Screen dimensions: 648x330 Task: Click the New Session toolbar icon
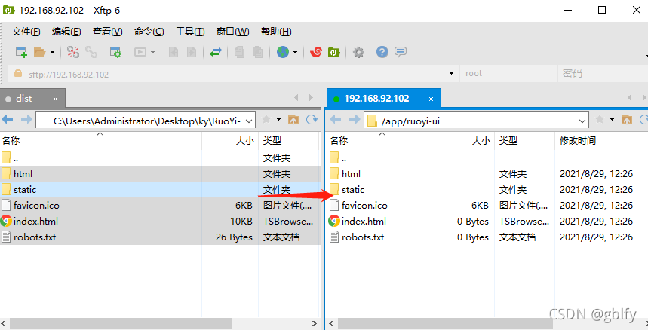21,52
